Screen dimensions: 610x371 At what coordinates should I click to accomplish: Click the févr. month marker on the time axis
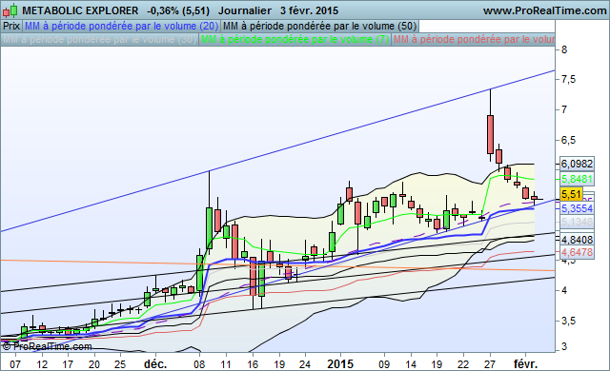click(x=525, y=364)
